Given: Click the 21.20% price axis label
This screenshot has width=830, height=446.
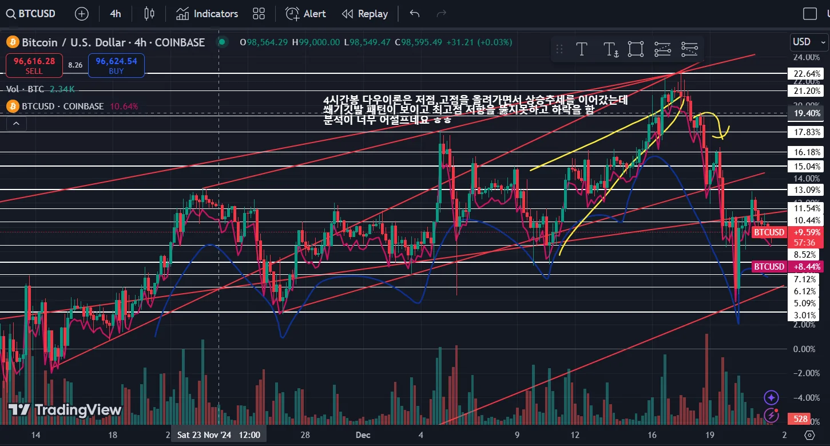Looking at the screenshot, I should [x=807, y=91].
